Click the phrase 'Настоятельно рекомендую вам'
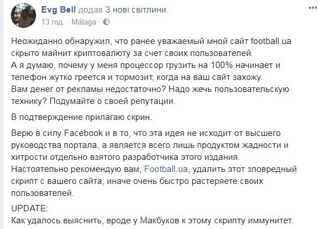318x229 pixels. point(76,169)
